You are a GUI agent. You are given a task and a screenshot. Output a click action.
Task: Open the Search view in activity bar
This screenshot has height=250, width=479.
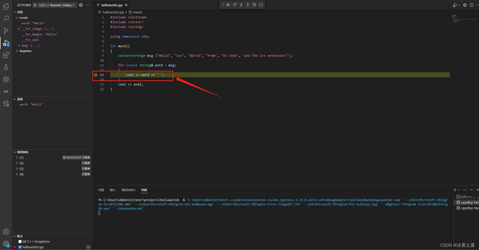[6, 19]
